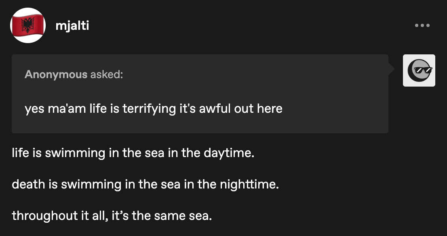Open the mjalti blog username link
The image size is (447, 236).
click(x=72, y=26)
